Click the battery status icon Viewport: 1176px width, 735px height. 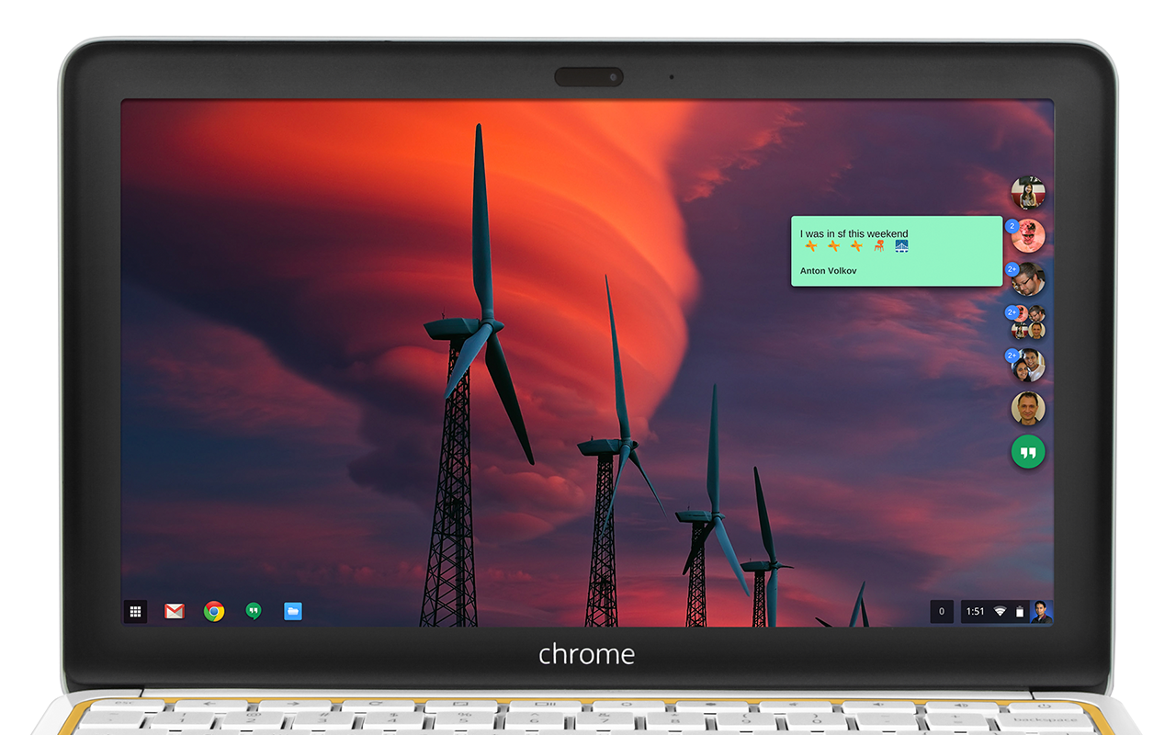[1021, 611]
